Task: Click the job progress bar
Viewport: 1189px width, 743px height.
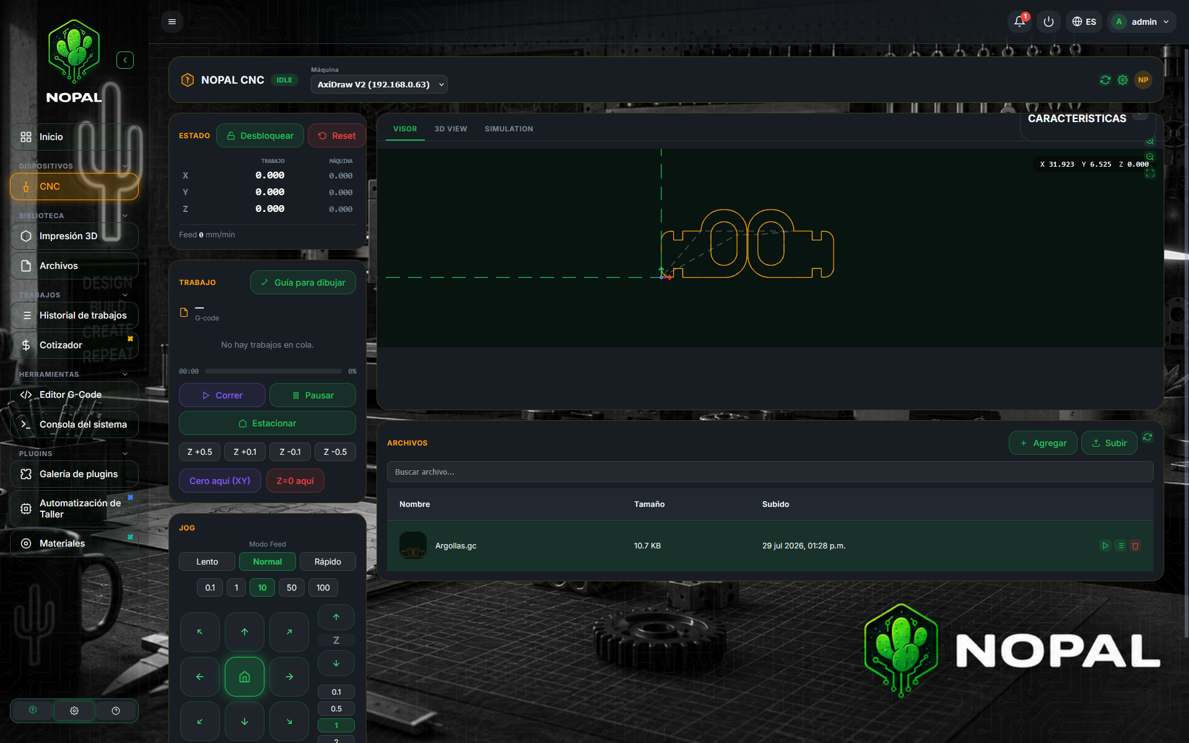Action: point(273,371)
